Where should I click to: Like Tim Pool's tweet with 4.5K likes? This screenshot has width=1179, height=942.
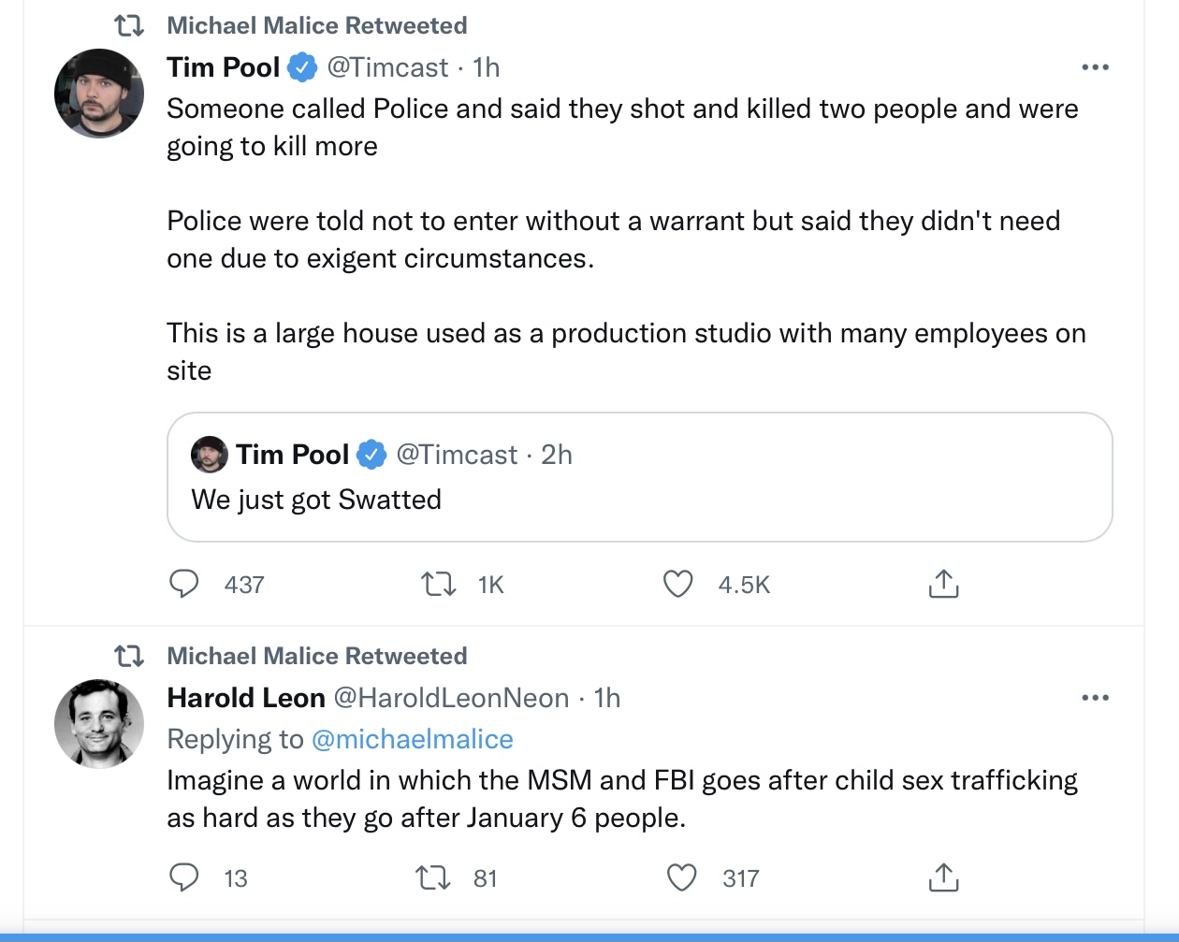678,584
